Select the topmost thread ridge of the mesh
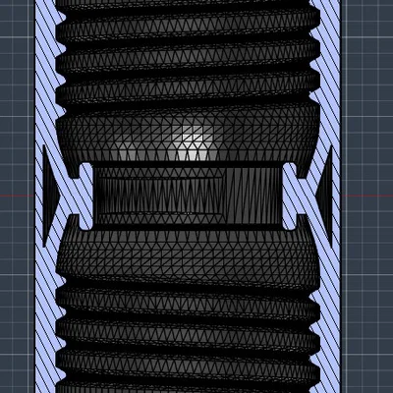The width and height of the screenshot is (393, 393). point(188,22)
